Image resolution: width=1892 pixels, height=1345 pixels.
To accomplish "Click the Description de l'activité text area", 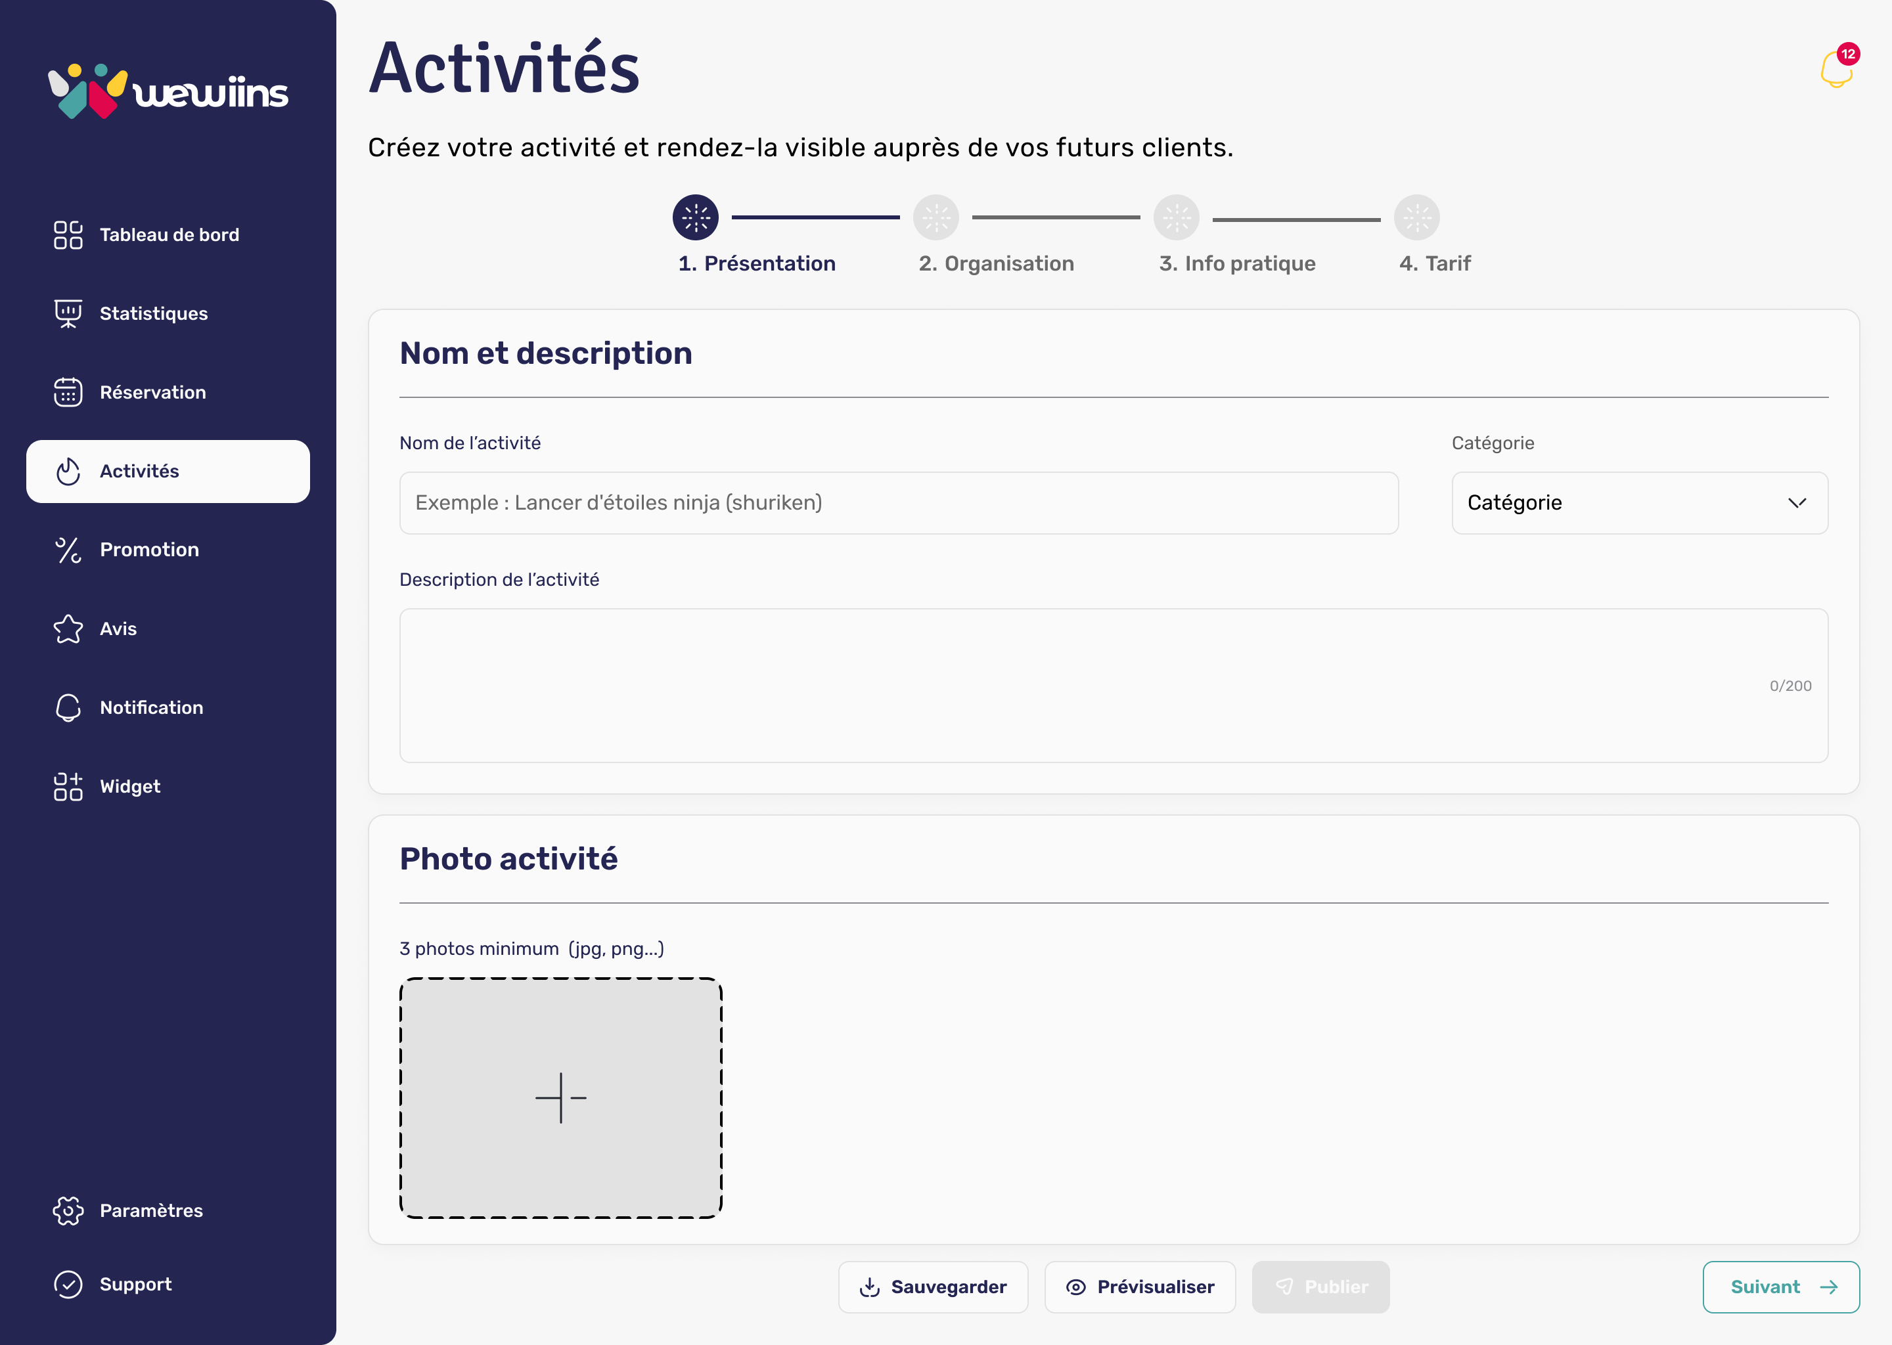I will 1114,686.
